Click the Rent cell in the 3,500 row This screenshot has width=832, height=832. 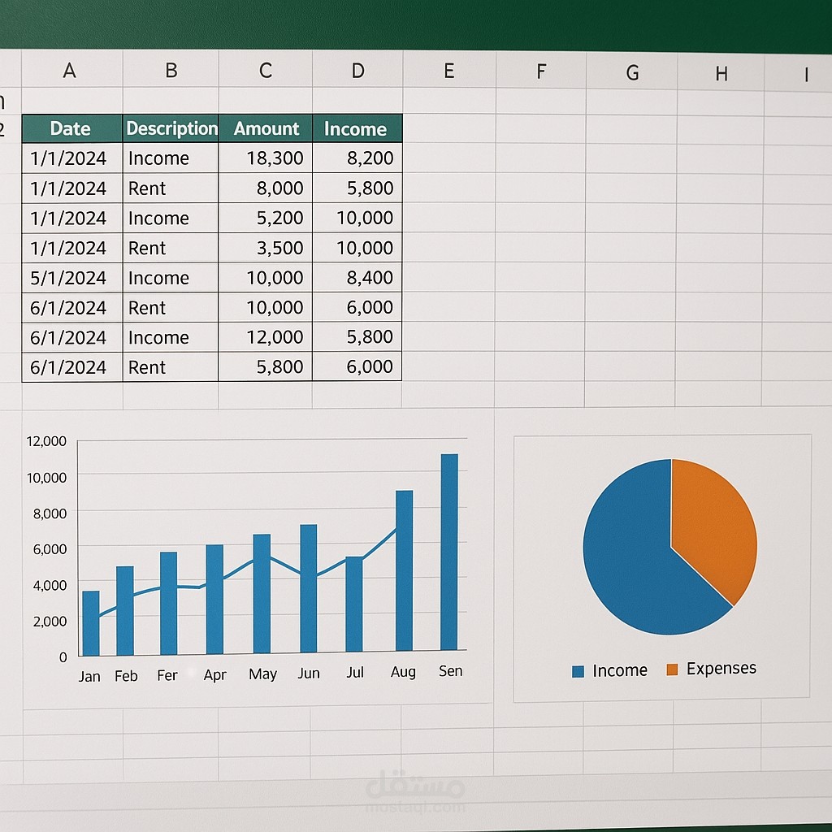(171, 248)
